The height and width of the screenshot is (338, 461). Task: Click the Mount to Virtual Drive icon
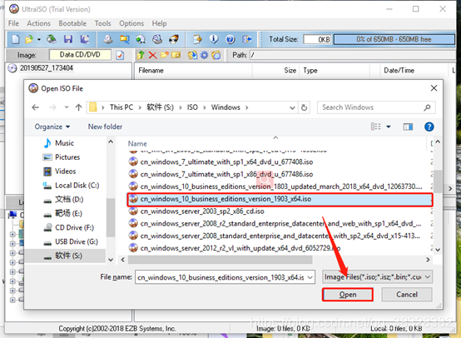(157, 39)
